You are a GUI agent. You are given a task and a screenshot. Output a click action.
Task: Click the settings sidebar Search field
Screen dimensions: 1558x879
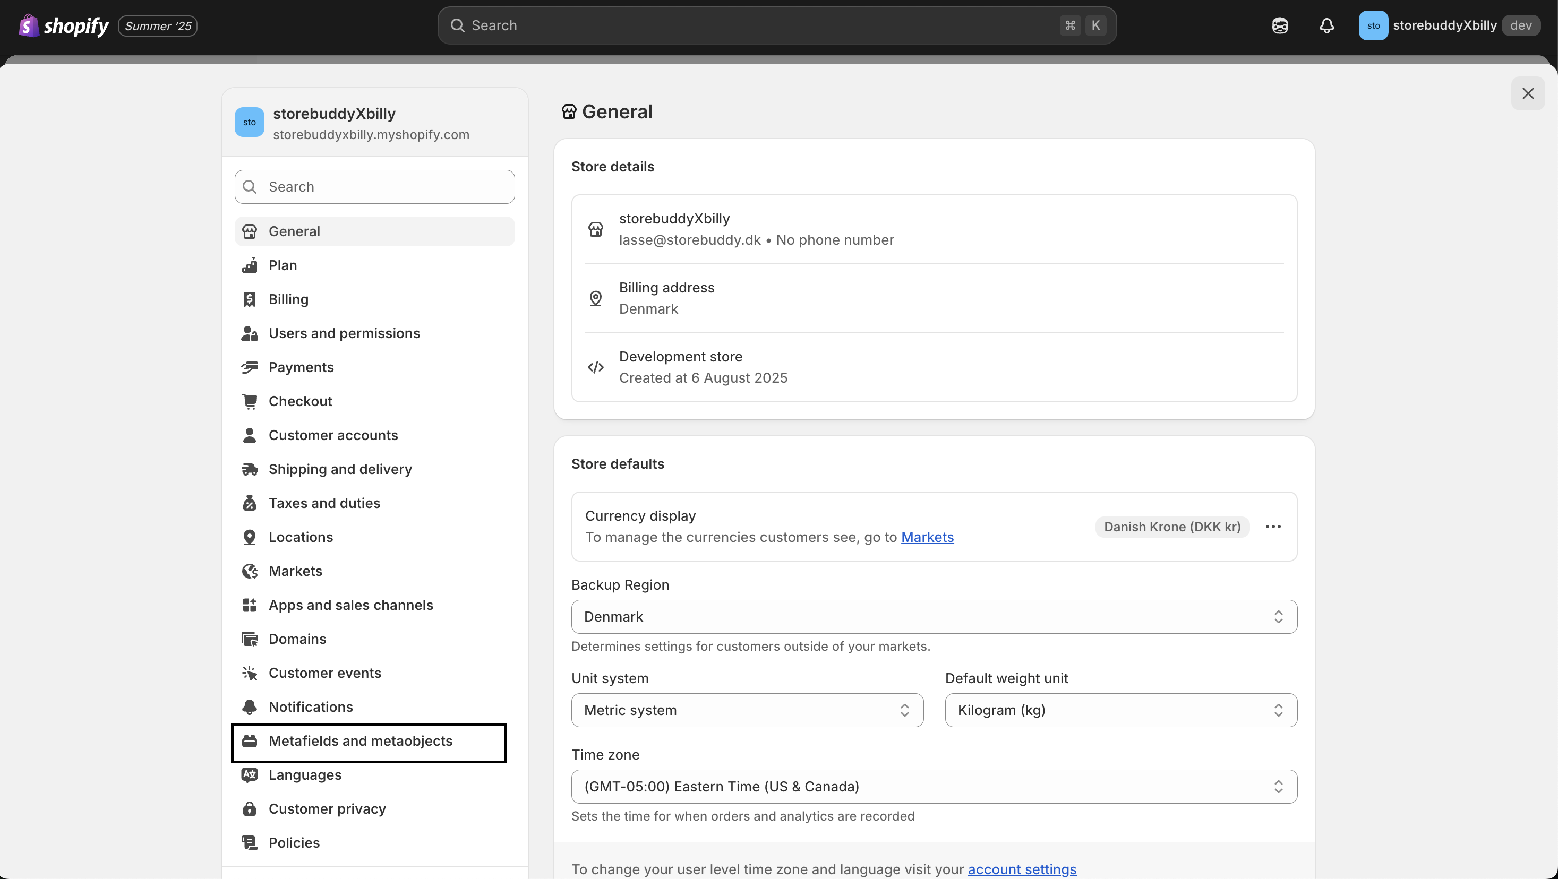tap(374, 187)
